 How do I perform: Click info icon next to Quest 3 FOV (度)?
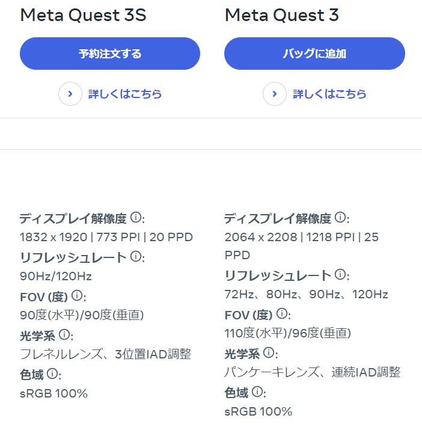point(281,313)
